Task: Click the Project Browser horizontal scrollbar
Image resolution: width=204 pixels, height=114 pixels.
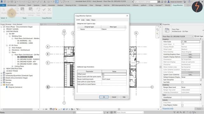Action: tap(18, 109)
